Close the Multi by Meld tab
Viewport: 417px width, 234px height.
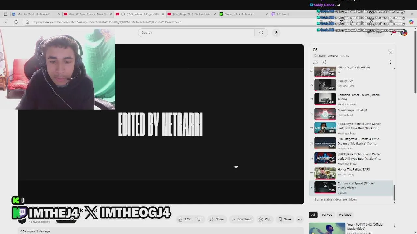59,14
